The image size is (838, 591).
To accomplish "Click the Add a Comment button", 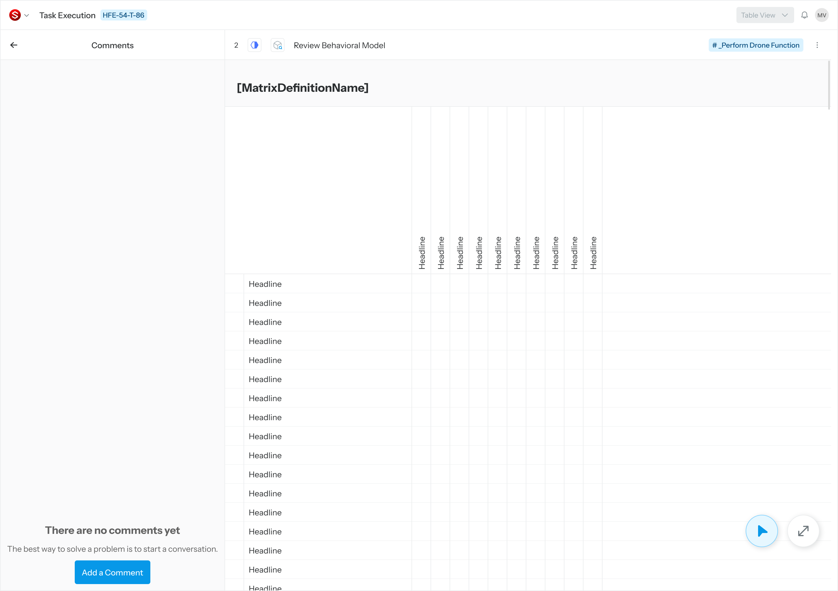I will point(113,572).
